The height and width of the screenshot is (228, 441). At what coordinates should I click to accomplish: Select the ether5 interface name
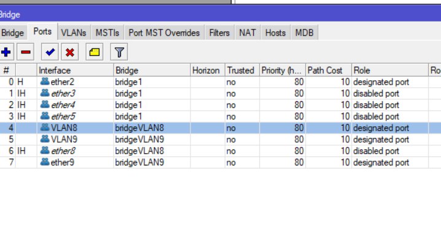[x=63, y=116]
